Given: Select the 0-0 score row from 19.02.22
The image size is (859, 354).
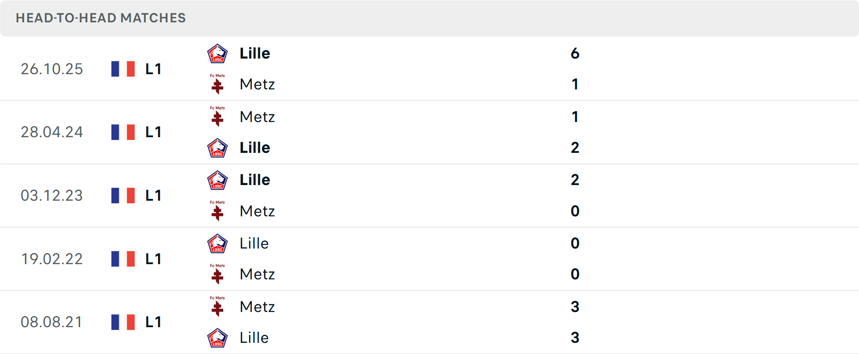Looking at the screenshot, I should pos(575,258).
